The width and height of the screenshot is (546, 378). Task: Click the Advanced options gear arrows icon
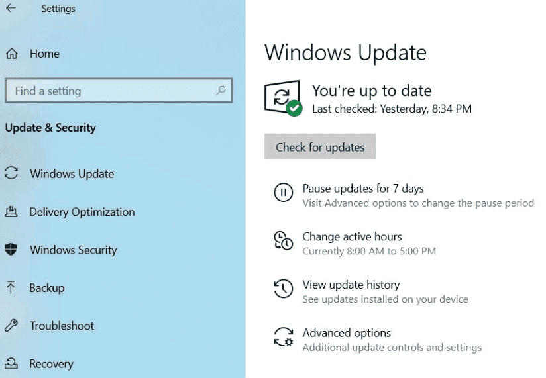coord(283,336)
